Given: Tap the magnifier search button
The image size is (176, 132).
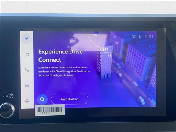Looking at the screenshot, I should coord(42,99).
